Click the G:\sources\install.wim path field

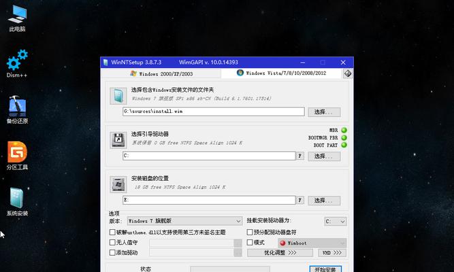point(214,112)
